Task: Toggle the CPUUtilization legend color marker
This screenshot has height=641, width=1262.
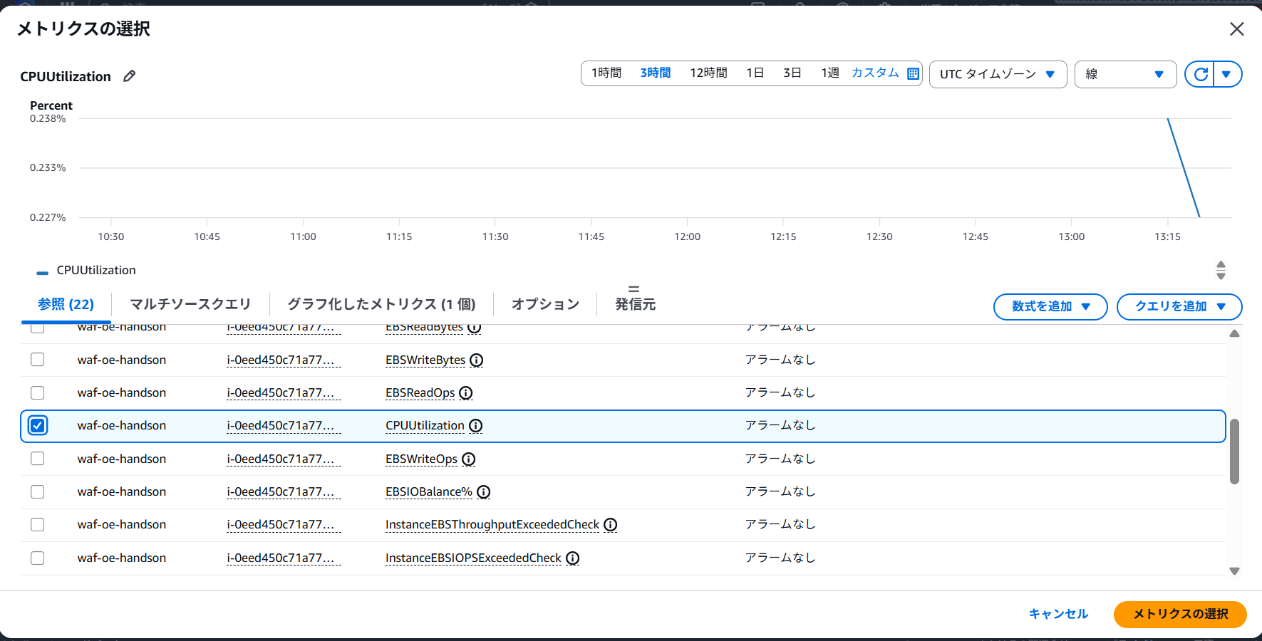Action: 43,272
